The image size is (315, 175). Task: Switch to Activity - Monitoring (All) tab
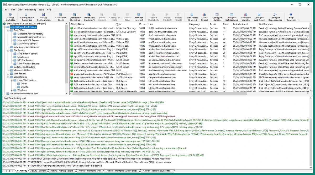(90, 171)
